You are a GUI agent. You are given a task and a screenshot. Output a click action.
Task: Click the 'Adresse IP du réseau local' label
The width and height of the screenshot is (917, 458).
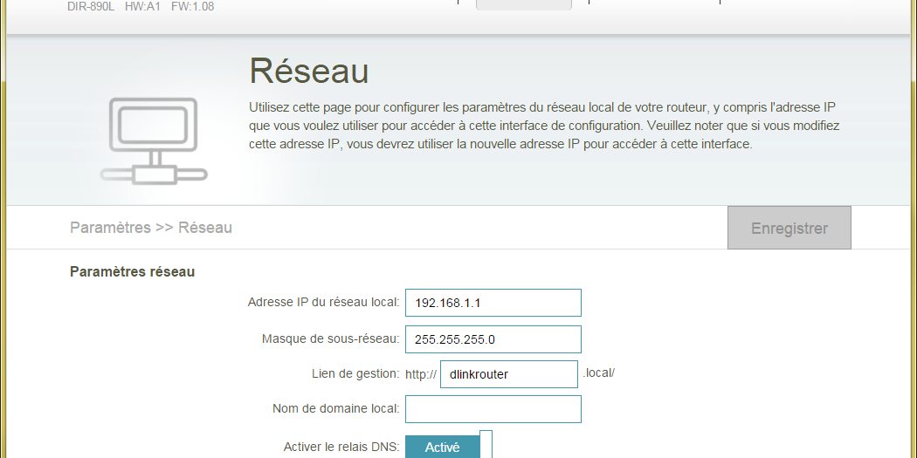(323, 303)
